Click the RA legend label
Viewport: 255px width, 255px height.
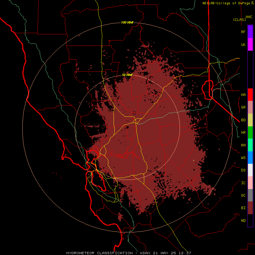click(x=243, y=145)
